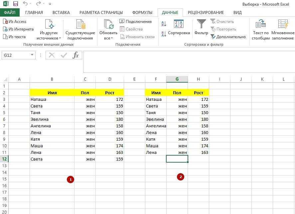295x214 pixels.
Task: Click Очистить filter button
Action: point(222,21)
